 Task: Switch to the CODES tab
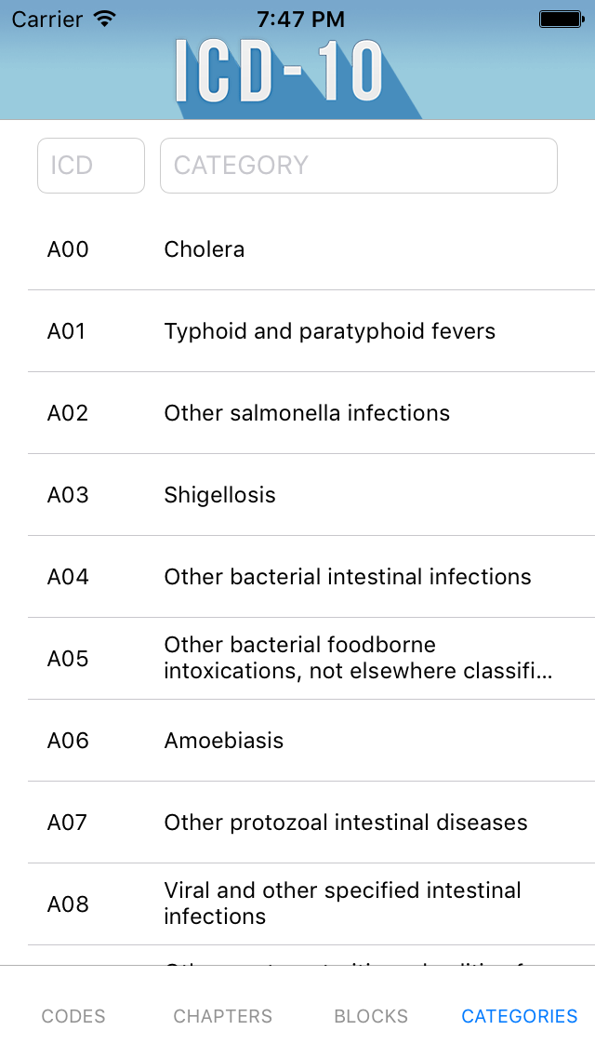click(73, 1016)
